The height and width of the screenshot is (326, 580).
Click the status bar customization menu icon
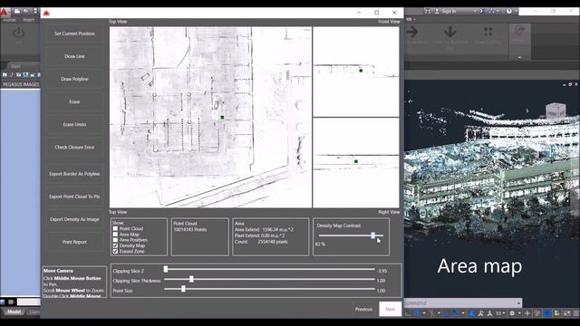coord(576,313)
